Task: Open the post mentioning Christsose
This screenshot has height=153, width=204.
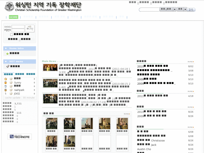Action: click(x=151, y=140)
